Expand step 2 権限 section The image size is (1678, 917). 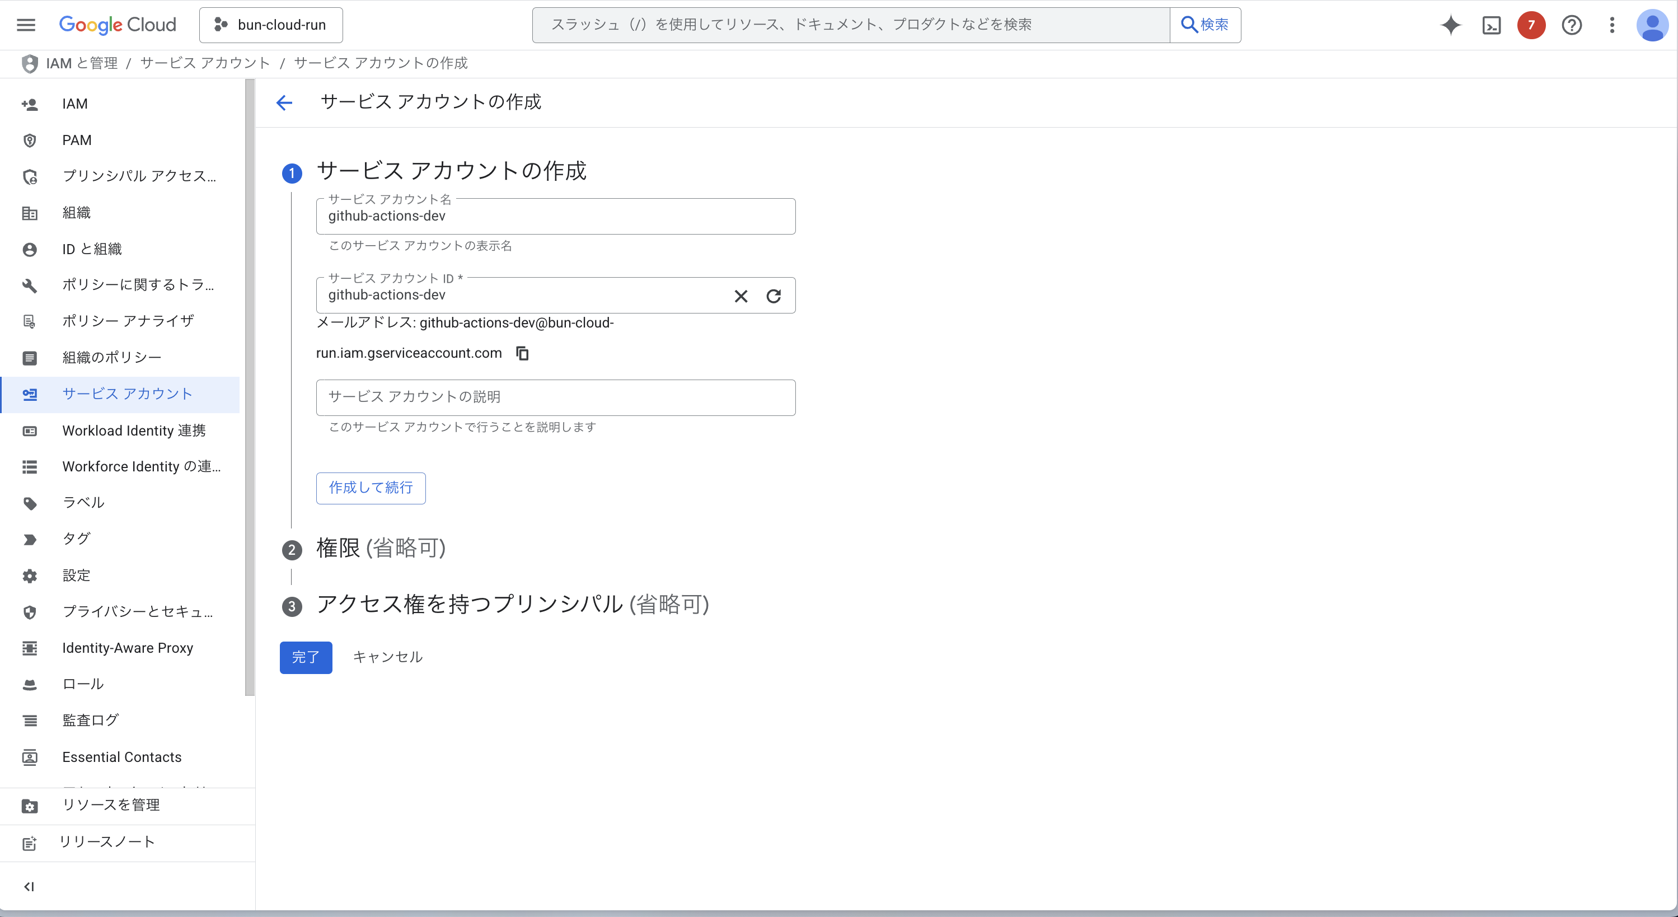point(381,548)
